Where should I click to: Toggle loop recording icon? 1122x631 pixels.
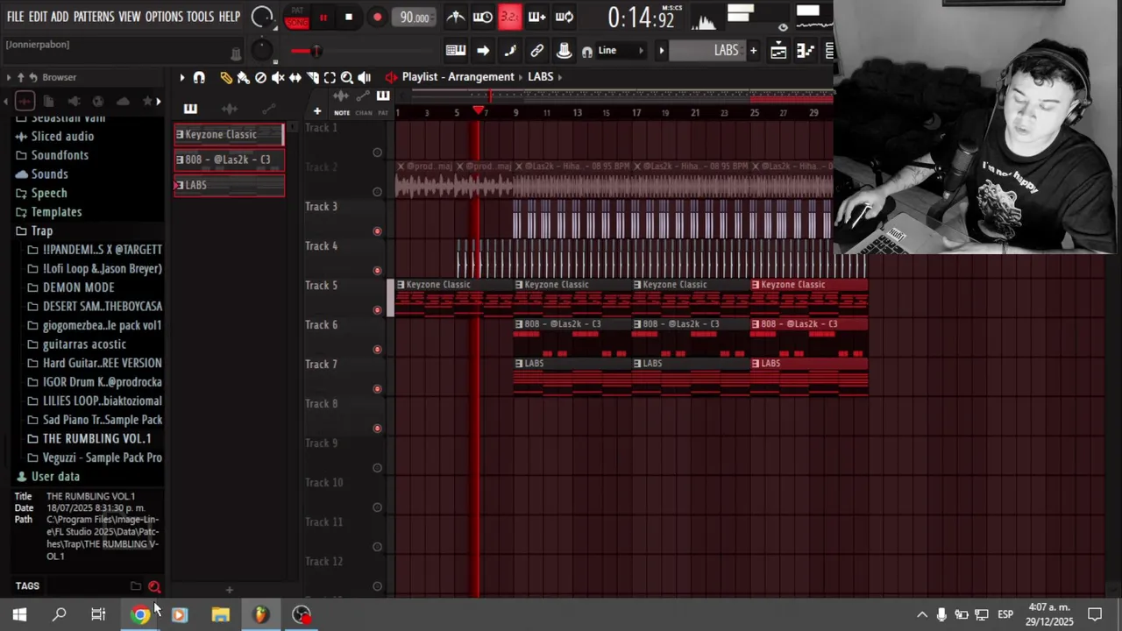565,17
